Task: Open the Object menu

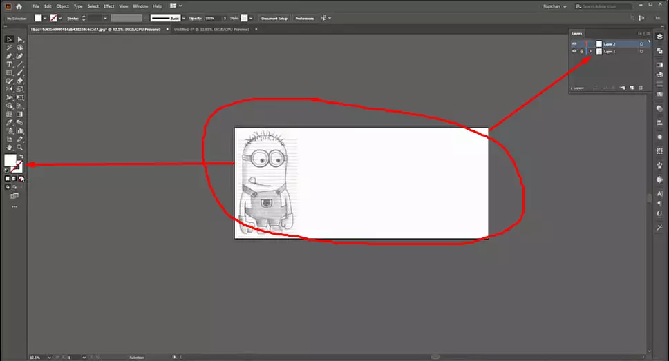Action: [62, 6]
